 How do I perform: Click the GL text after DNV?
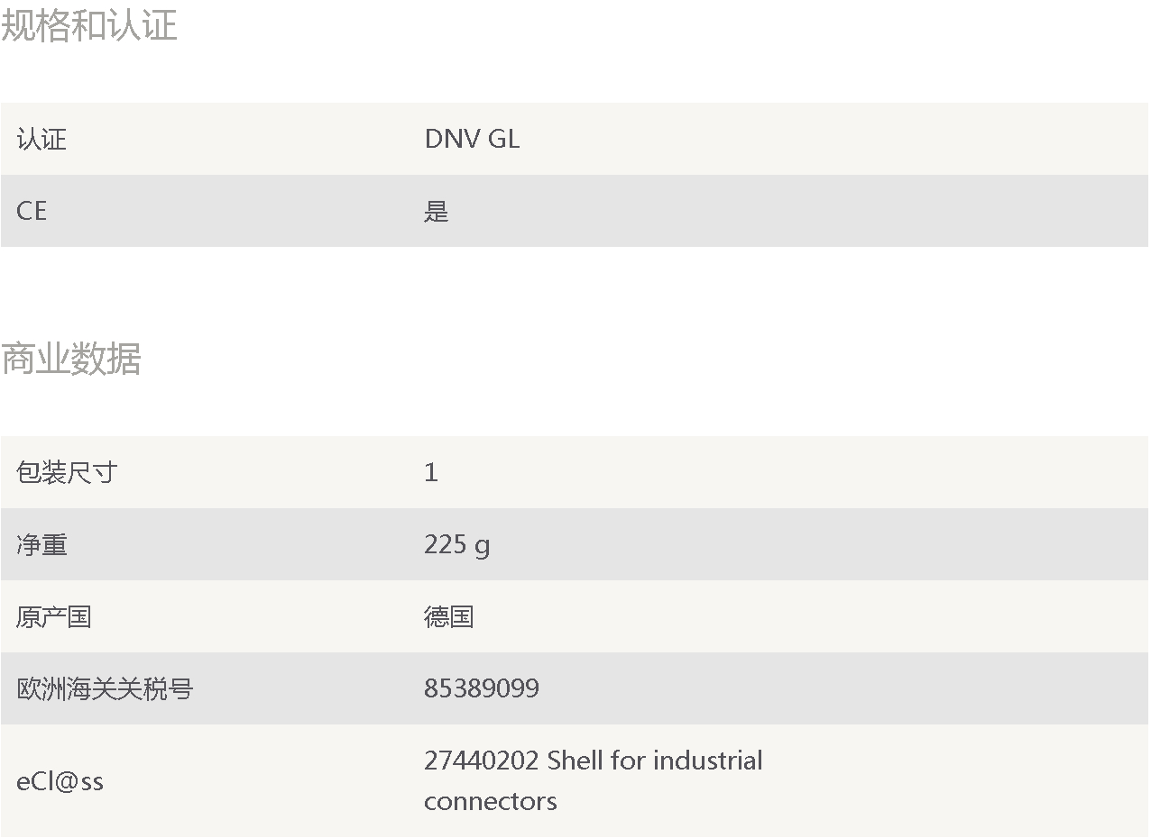coord(504,139)
